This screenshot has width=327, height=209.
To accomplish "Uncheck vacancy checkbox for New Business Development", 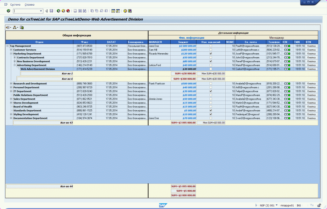I will point(211,61).
